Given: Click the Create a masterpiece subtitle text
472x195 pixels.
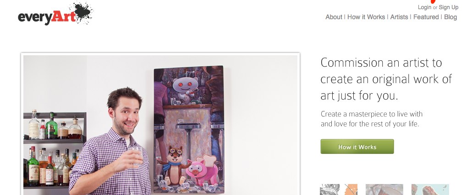Looking at the screenshot, I should pyautogui.click(x=372, y=119).
